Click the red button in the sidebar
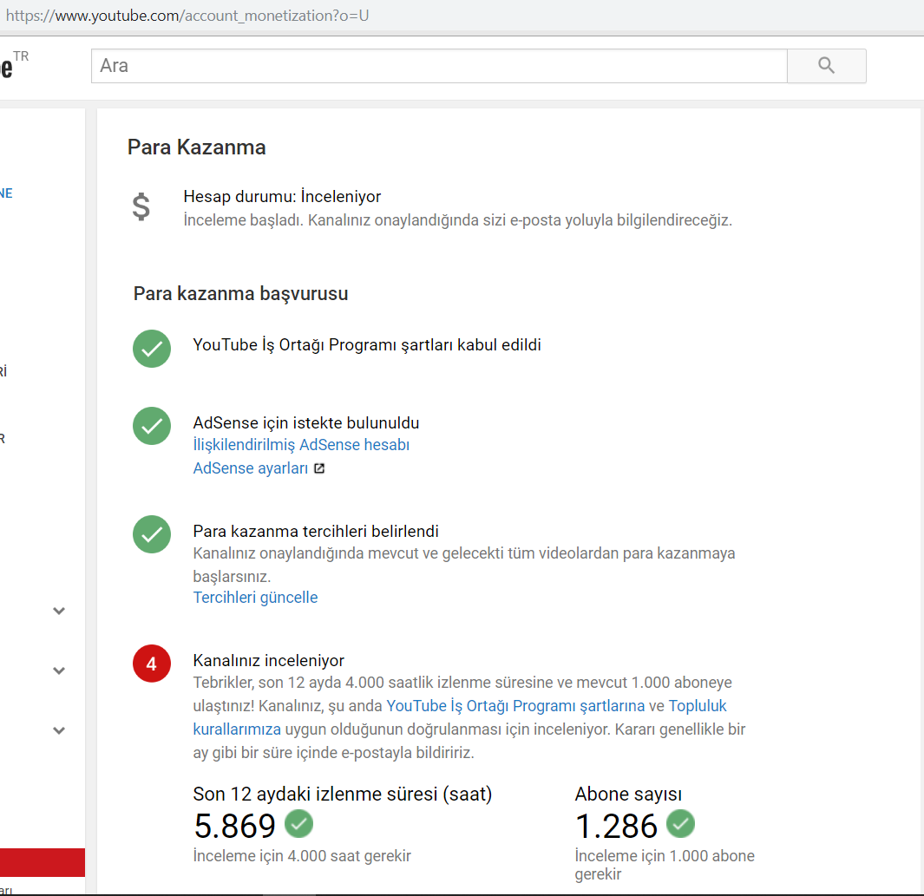Image resolution: width=924 pixels, height=896 pixels. tap(43, 862)
